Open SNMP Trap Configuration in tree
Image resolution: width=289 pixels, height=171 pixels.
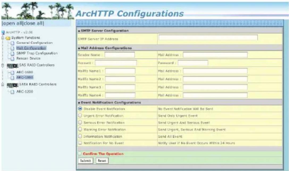(x=37, y=53)
